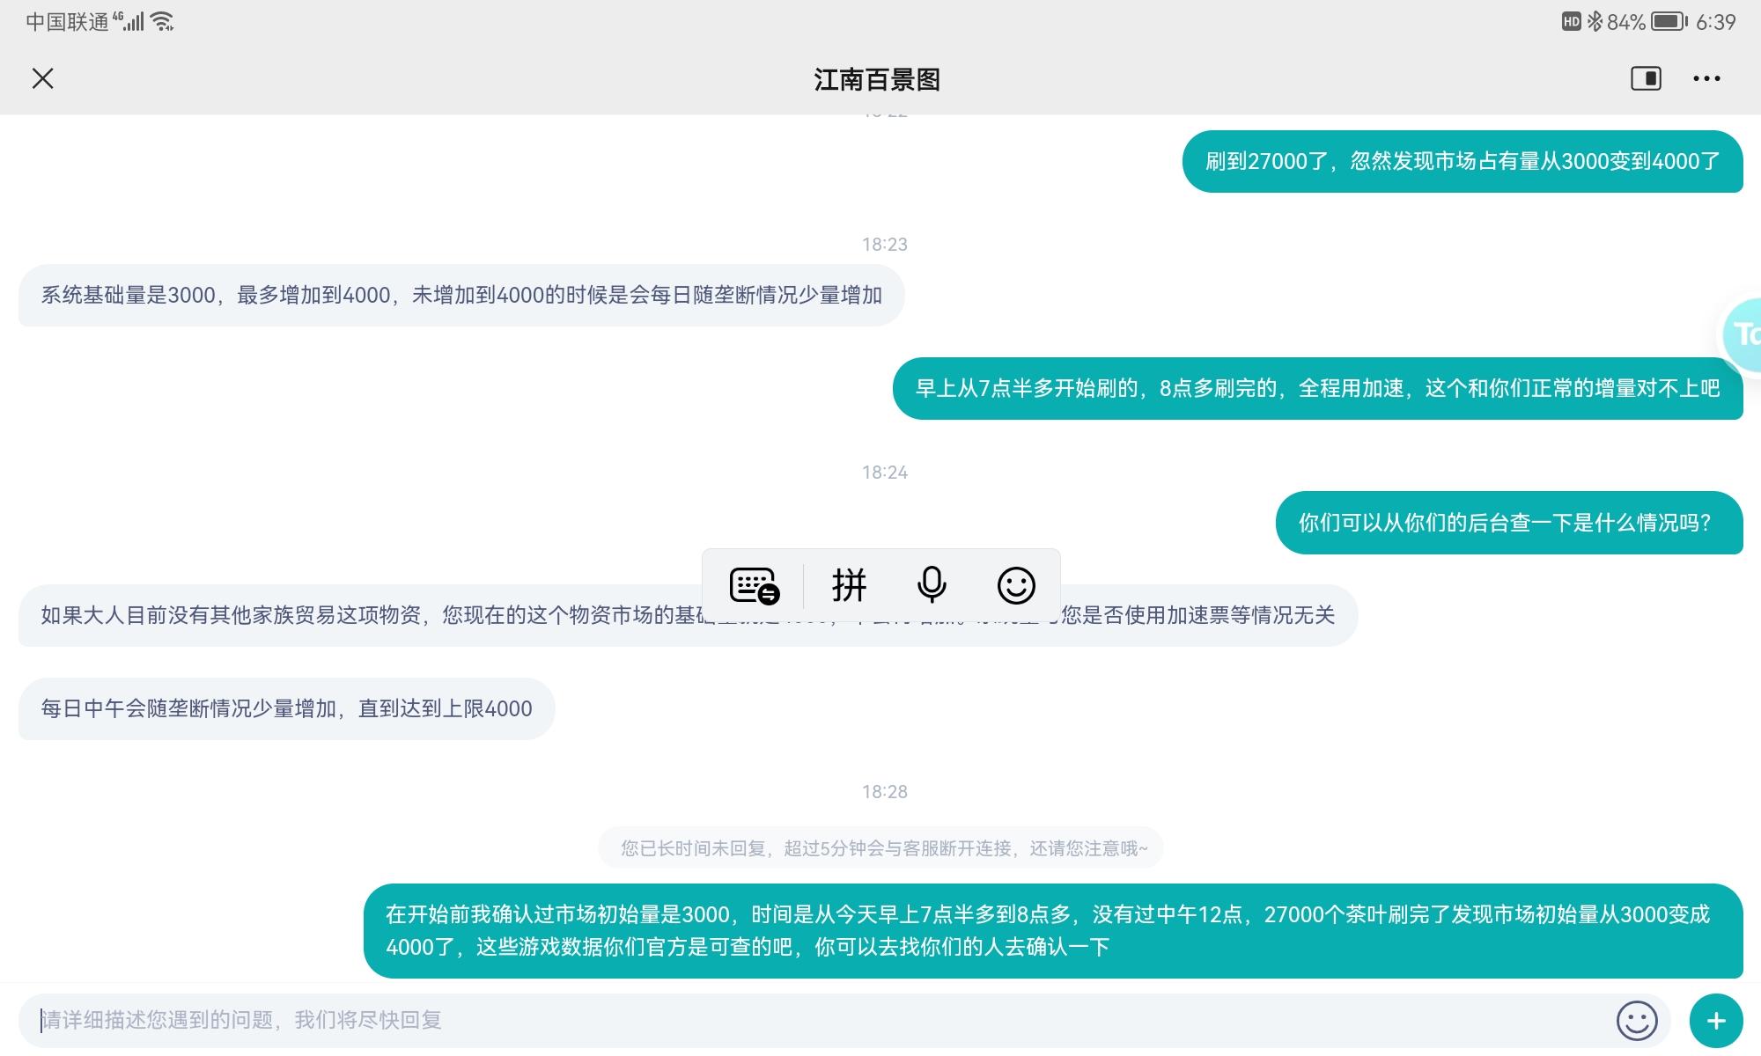Tap the 每日中午会随垄断情况 reply bubble

click(x=286, y=709)
